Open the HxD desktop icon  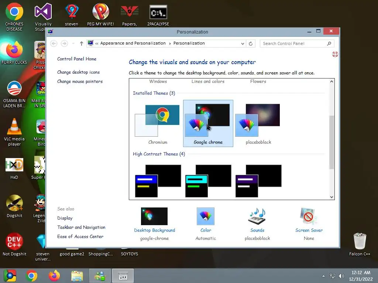(x=14, y=168)
